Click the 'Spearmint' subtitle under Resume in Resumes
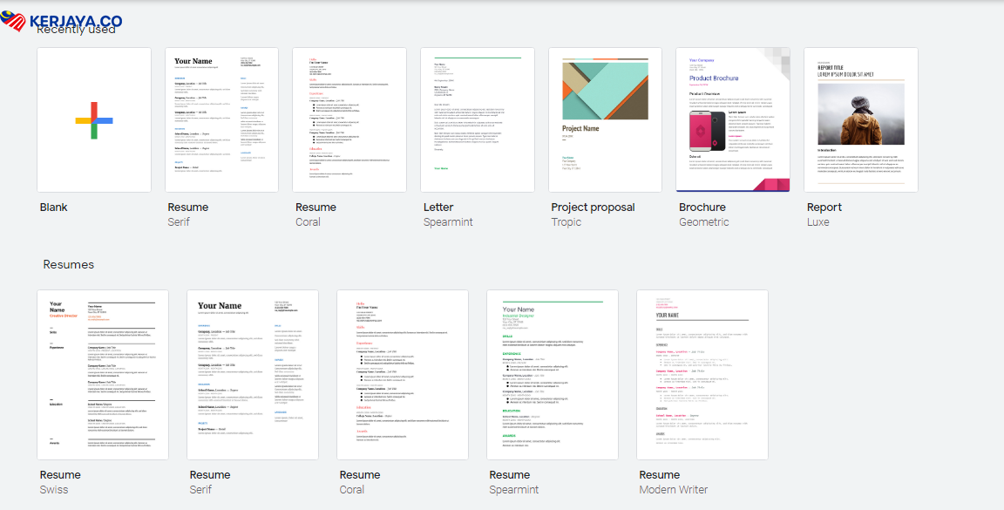Viewport: 1004px width, 510px height. (x=514, y=490)
